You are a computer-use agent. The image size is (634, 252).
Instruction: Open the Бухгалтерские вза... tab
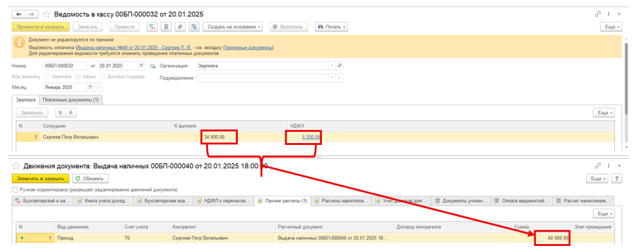point(163,200)
